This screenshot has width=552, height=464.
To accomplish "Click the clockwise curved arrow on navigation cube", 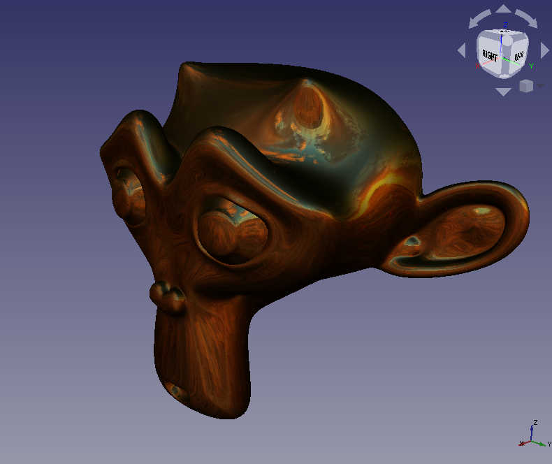I will coord(526,19).
